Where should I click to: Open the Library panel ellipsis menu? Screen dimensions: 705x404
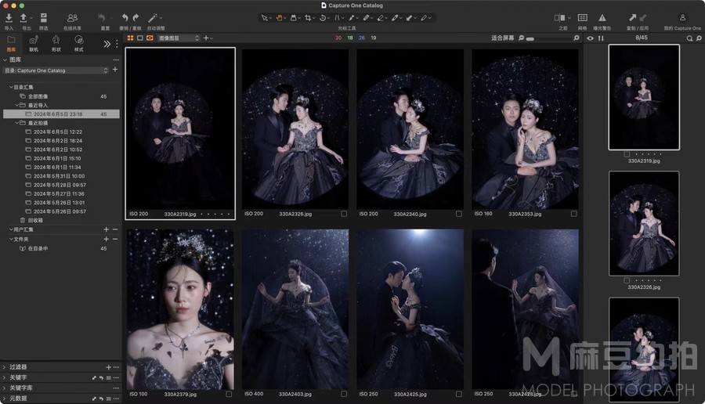click(x=116, y=60)
